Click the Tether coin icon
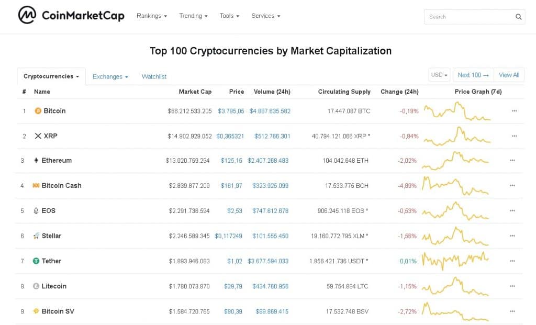 pos(36,261)
